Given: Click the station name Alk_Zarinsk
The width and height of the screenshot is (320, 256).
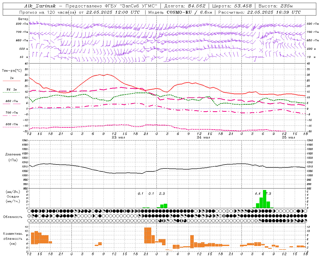Looking at the screenshot, I should point(40,6).
